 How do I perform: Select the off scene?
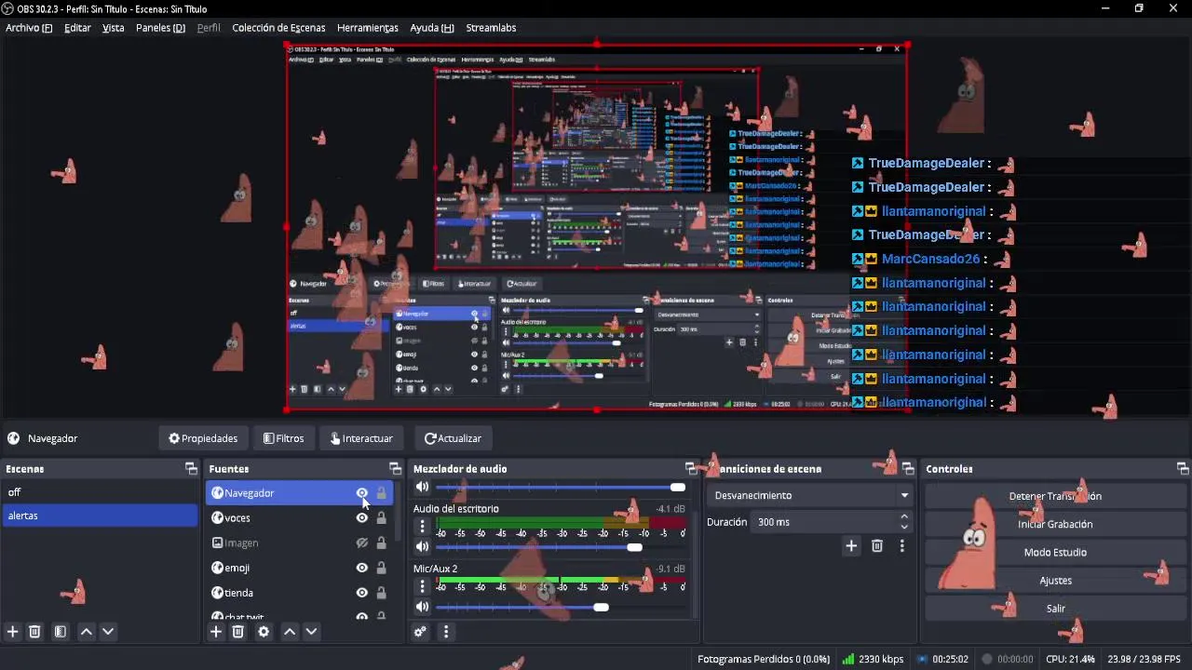(x=100, y=492)
